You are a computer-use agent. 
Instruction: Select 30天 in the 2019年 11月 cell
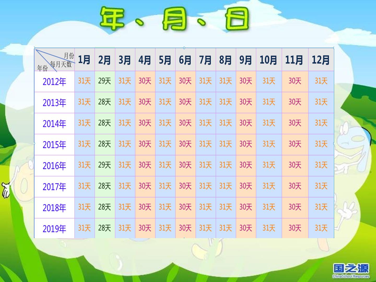click(295, 228)
